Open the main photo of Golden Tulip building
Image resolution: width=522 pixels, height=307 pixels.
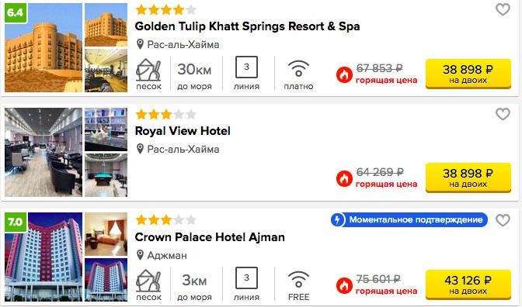click(x=43, y=47)
